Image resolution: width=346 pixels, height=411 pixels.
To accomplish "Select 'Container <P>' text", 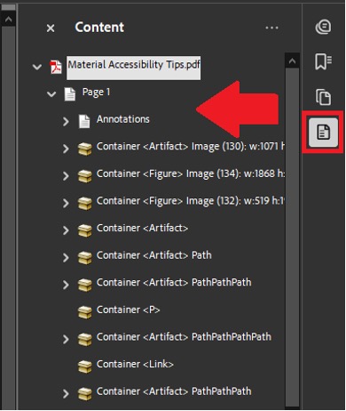I will click(129, 310).
